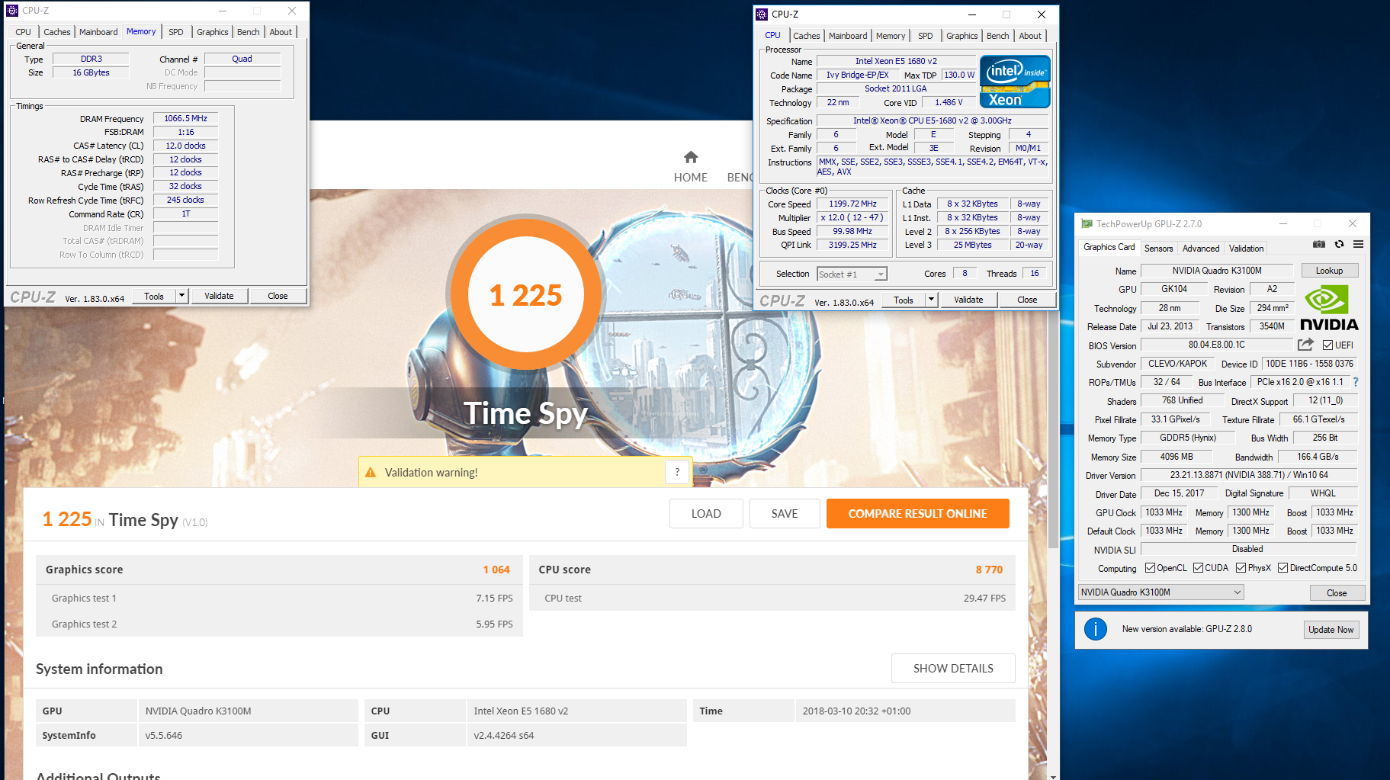Click the Lookup button in GPU-Z
This screenshot has height=780, width=1390.
[1329, 271]
